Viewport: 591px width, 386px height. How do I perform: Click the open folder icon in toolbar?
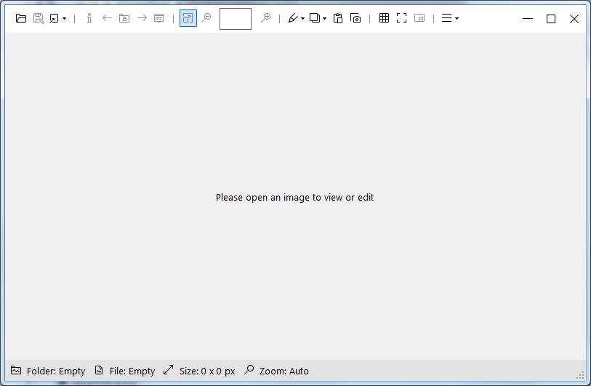pyautogui.click(x=21, y=18)
